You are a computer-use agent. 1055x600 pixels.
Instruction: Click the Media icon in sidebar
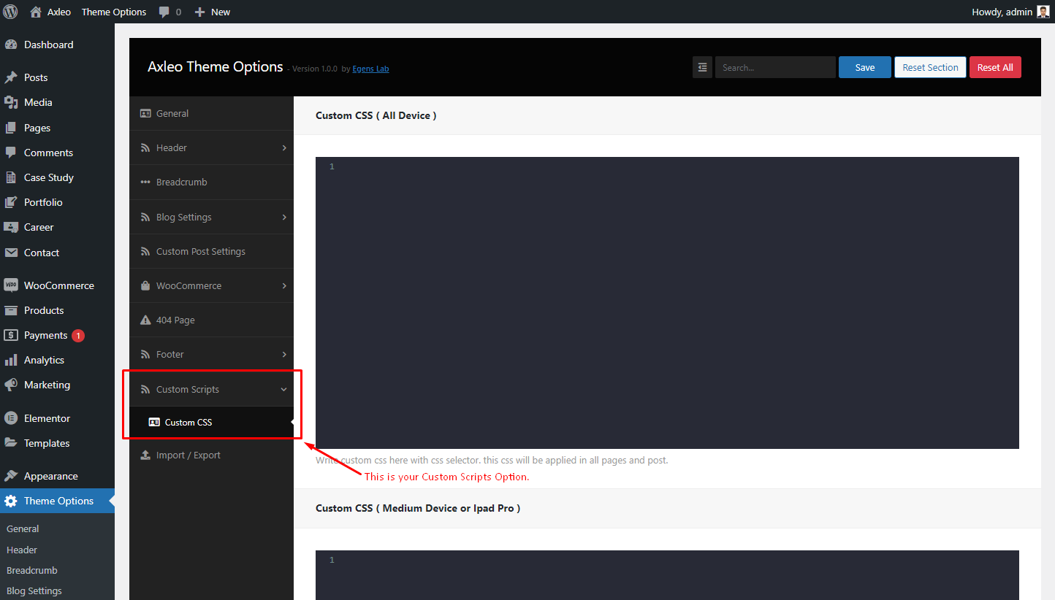11,102
